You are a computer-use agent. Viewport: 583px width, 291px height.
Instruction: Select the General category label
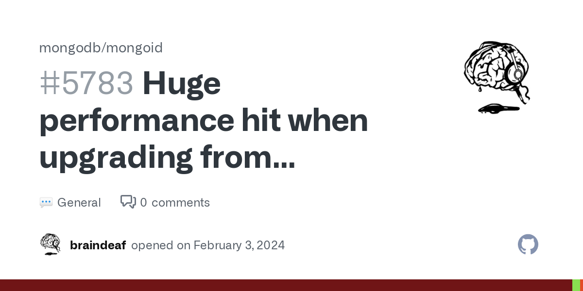pos(79,203)
